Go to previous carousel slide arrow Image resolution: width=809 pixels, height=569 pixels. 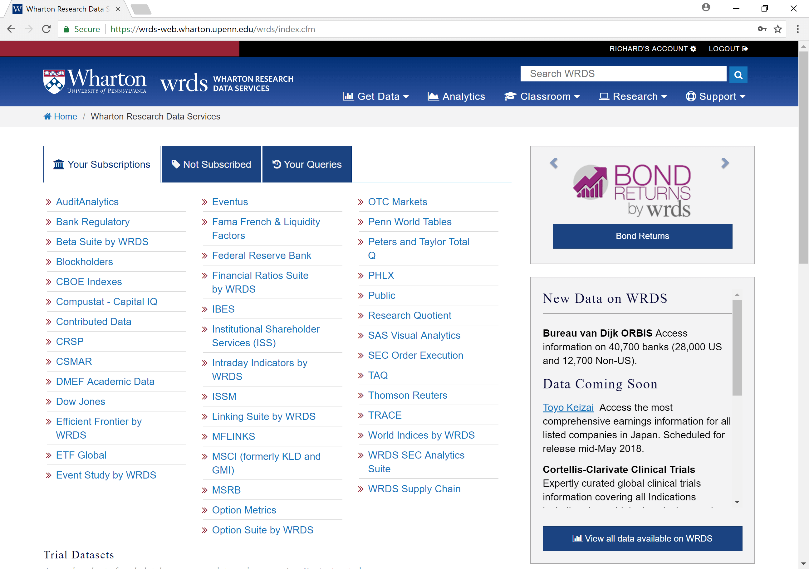pos(554,163)
